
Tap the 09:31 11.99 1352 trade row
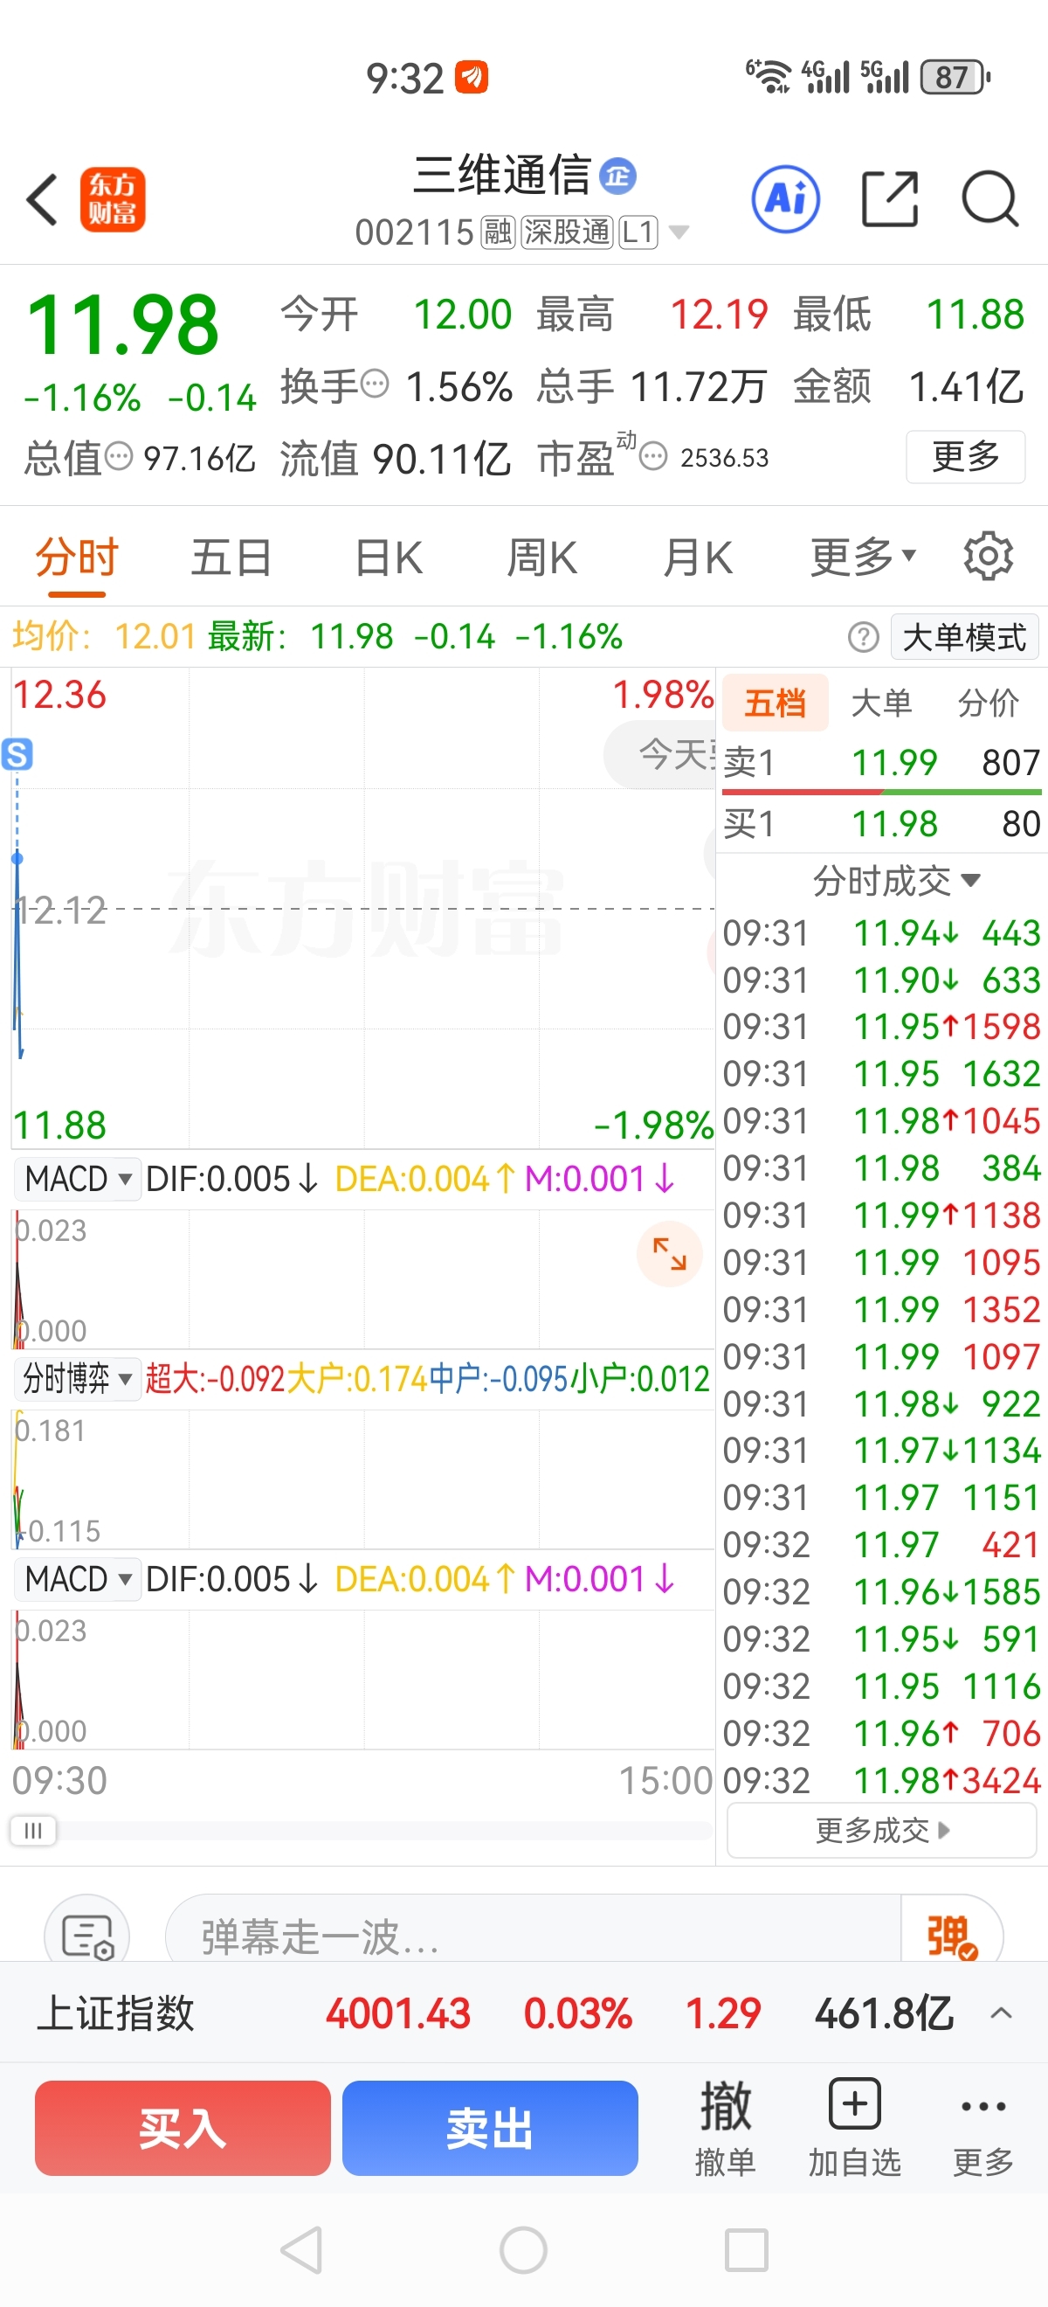(x=881, y=1309)
